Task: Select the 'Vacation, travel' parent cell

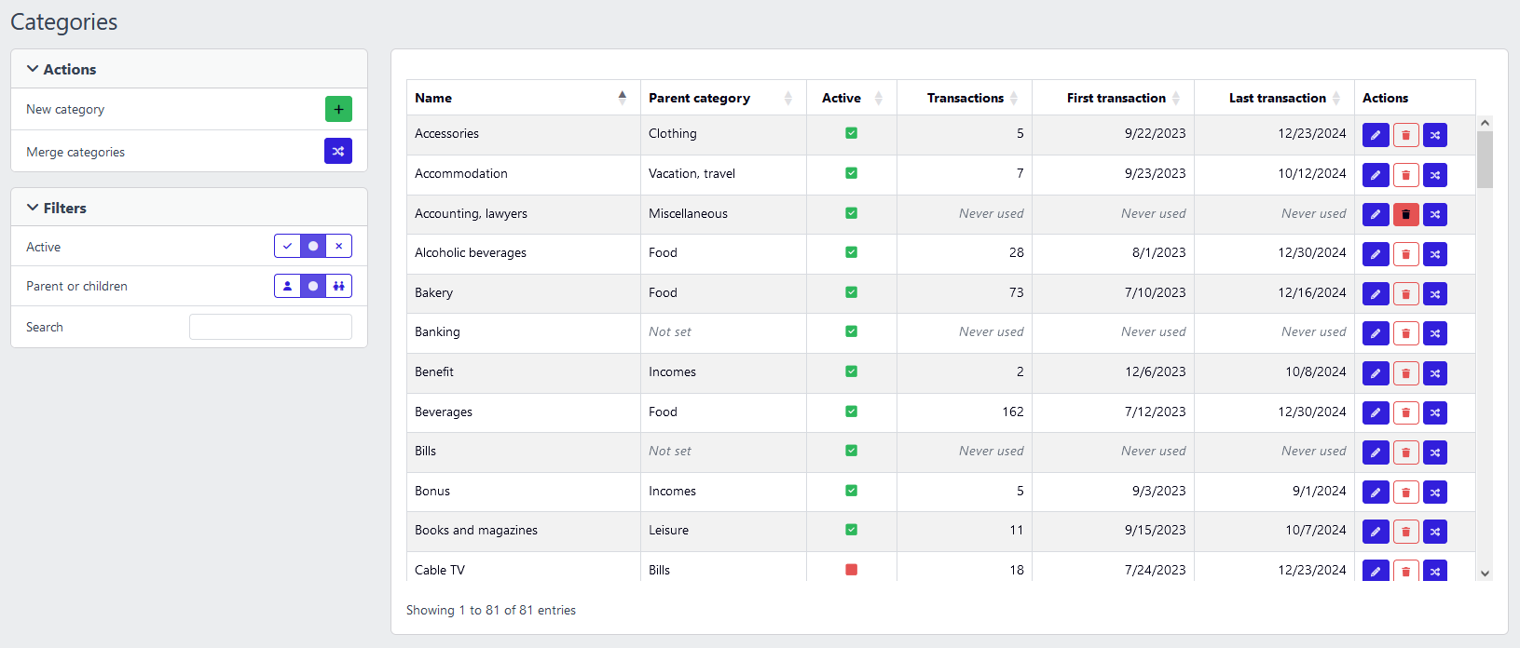Action: tap(723, 173)
